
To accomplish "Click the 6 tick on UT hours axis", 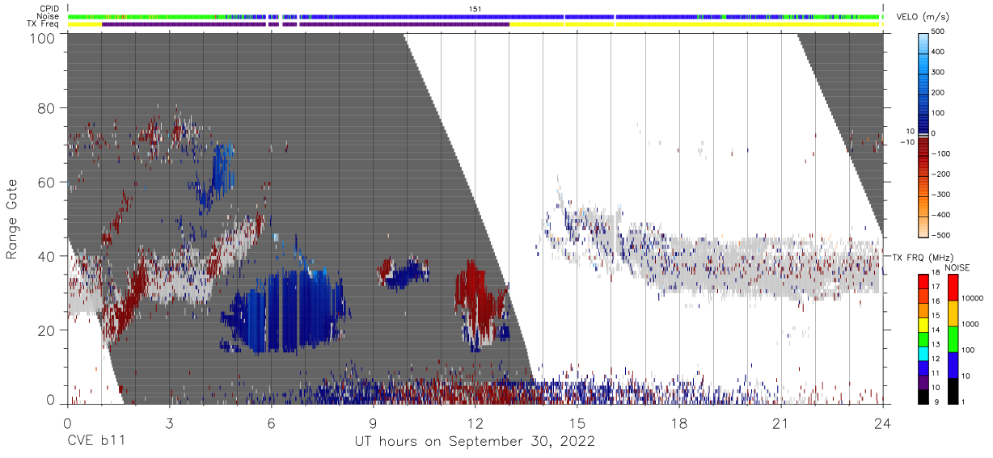I will point(271,423).
